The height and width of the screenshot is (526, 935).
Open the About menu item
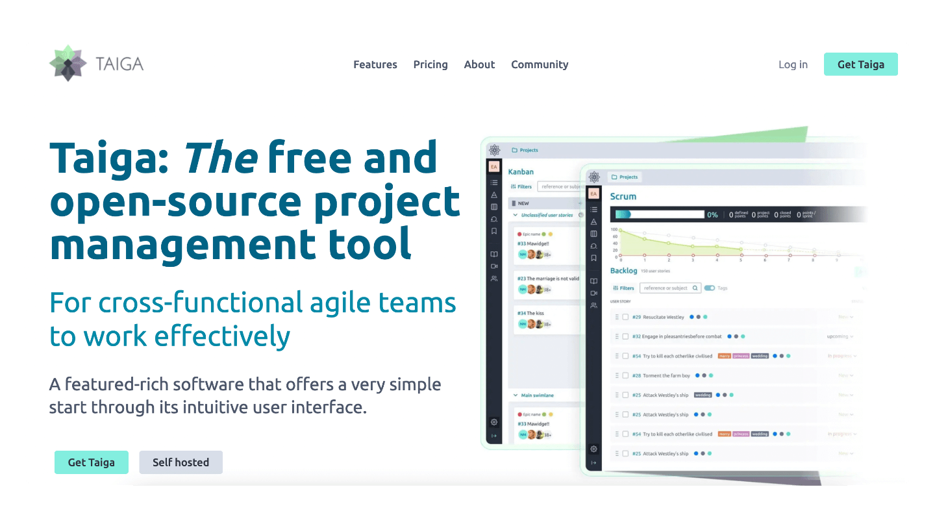click(x=479, y=64)
